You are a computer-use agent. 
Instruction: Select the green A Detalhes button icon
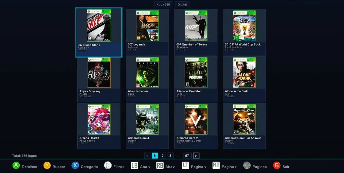[16, 165]
